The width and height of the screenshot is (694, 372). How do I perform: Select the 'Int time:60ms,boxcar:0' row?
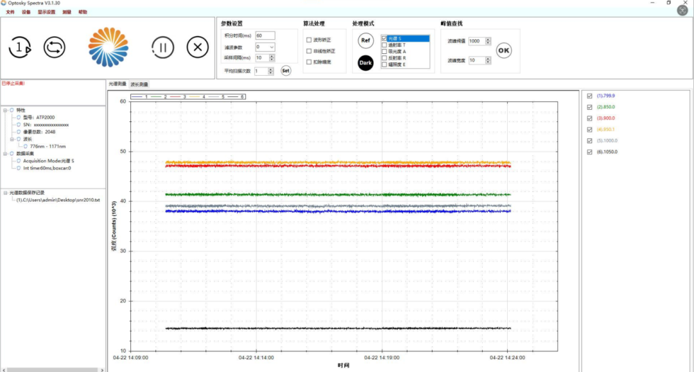pyautogui.click(x=47, y=168)
